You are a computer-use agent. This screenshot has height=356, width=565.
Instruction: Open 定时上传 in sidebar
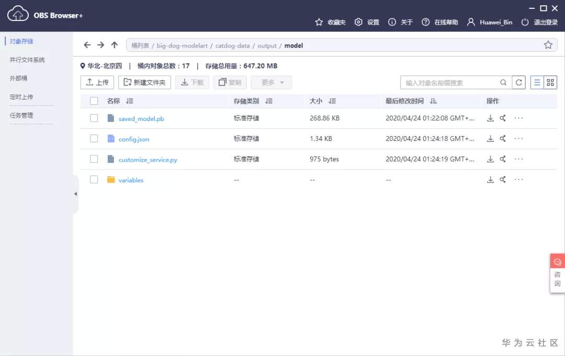pos(21,97)
